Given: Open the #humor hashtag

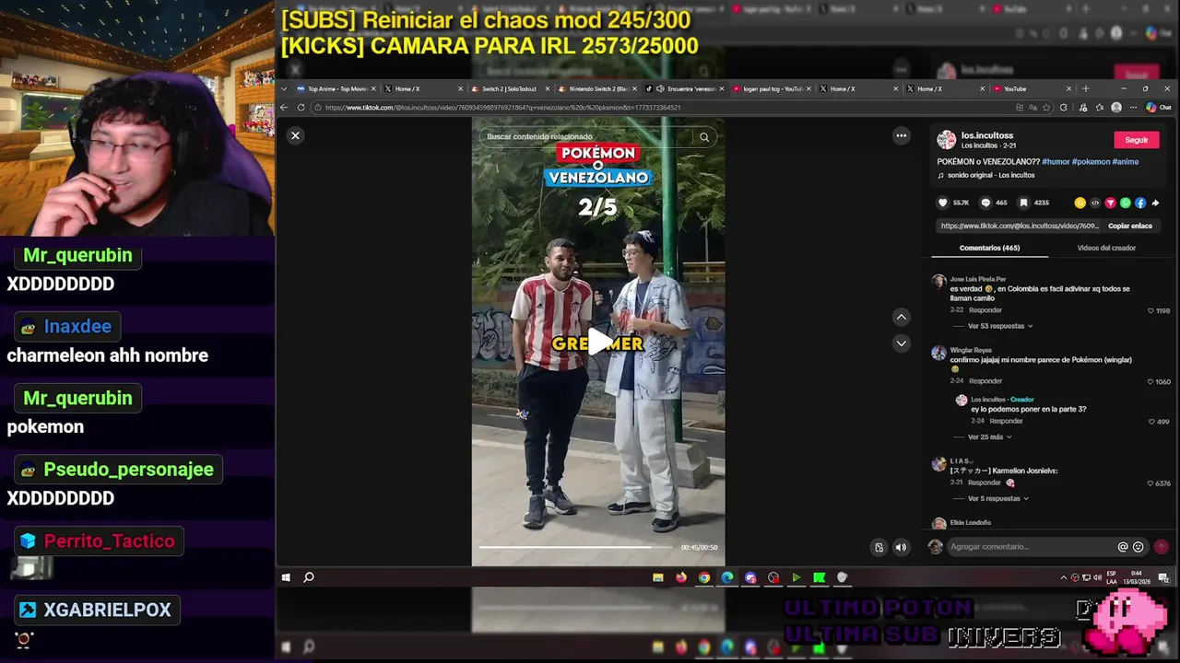Looking at the screenshot, I should click(1056, 162).
